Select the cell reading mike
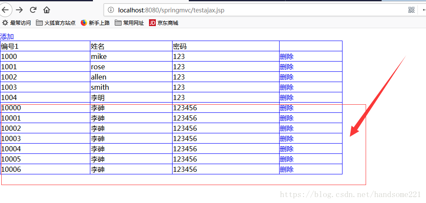 (x=131, y=56)
